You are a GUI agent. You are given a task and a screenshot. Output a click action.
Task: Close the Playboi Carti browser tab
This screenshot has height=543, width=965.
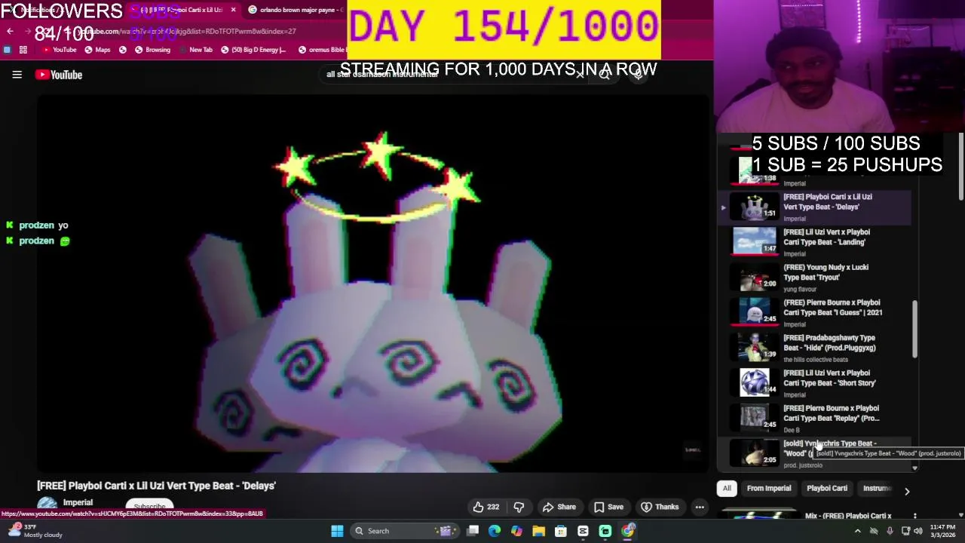point(233,10)
